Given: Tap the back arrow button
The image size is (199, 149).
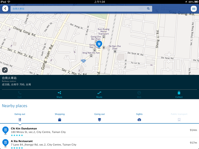Looking at the screenshot, I should 5,9.
